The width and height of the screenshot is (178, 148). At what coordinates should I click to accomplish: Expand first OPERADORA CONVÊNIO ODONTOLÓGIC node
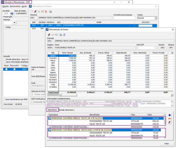click(50, 127)
